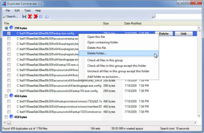Click blue circle icon of 298 bytes group

click(x=11, y=28)
